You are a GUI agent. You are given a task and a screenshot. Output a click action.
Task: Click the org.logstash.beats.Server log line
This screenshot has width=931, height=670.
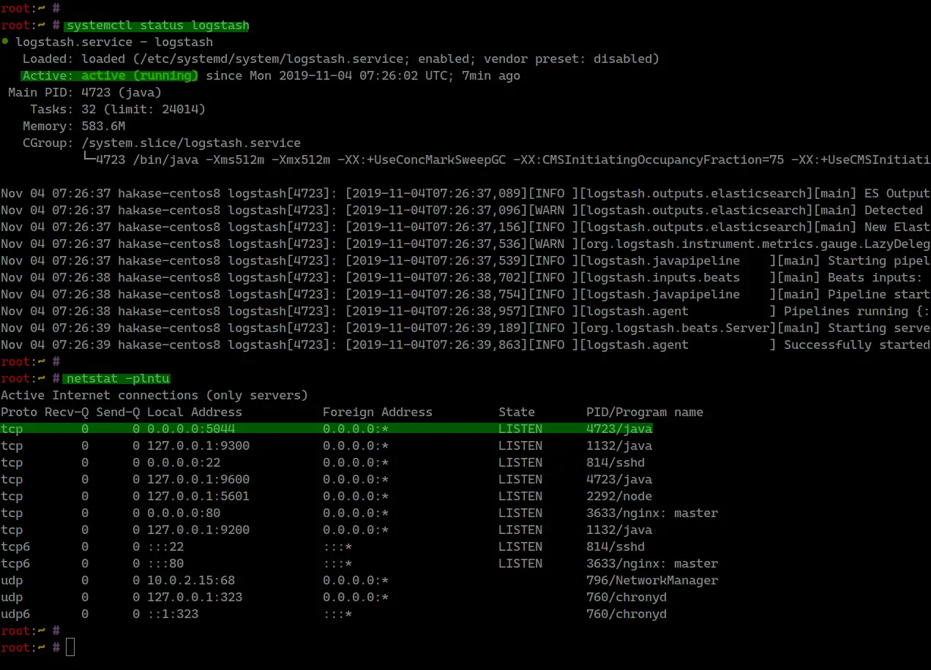465,328
